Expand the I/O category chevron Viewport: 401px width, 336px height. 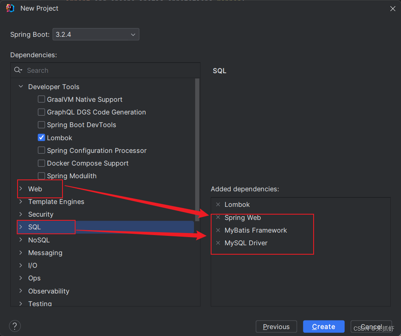point(21,265)
